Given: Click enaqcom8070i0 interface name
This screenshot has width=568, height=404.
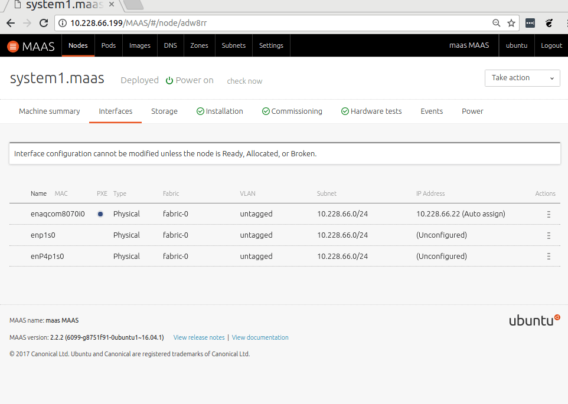Looking at the screenshot, I should (x=58, y=214).
